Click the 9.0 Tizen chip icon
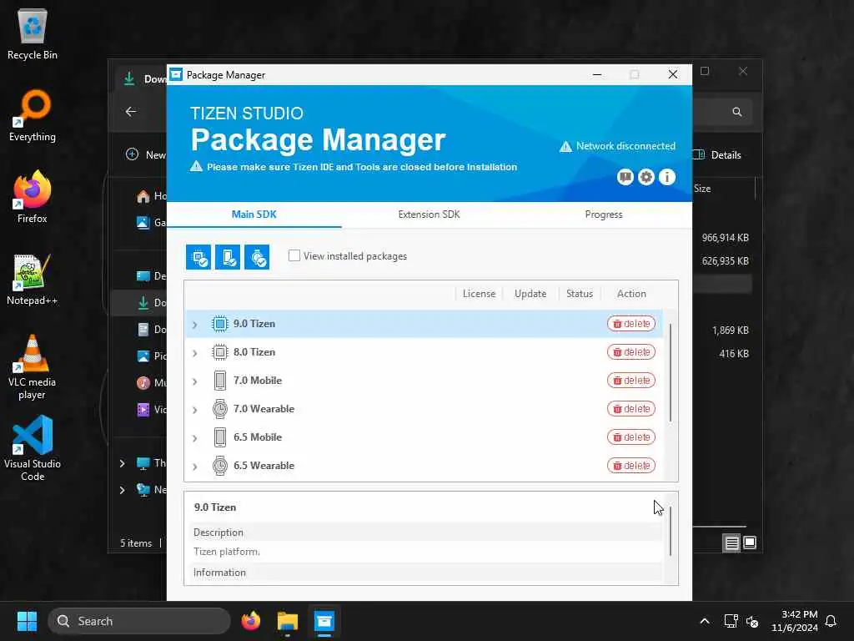This screenshot has width=854, height=641. click(x=220, y=324)
